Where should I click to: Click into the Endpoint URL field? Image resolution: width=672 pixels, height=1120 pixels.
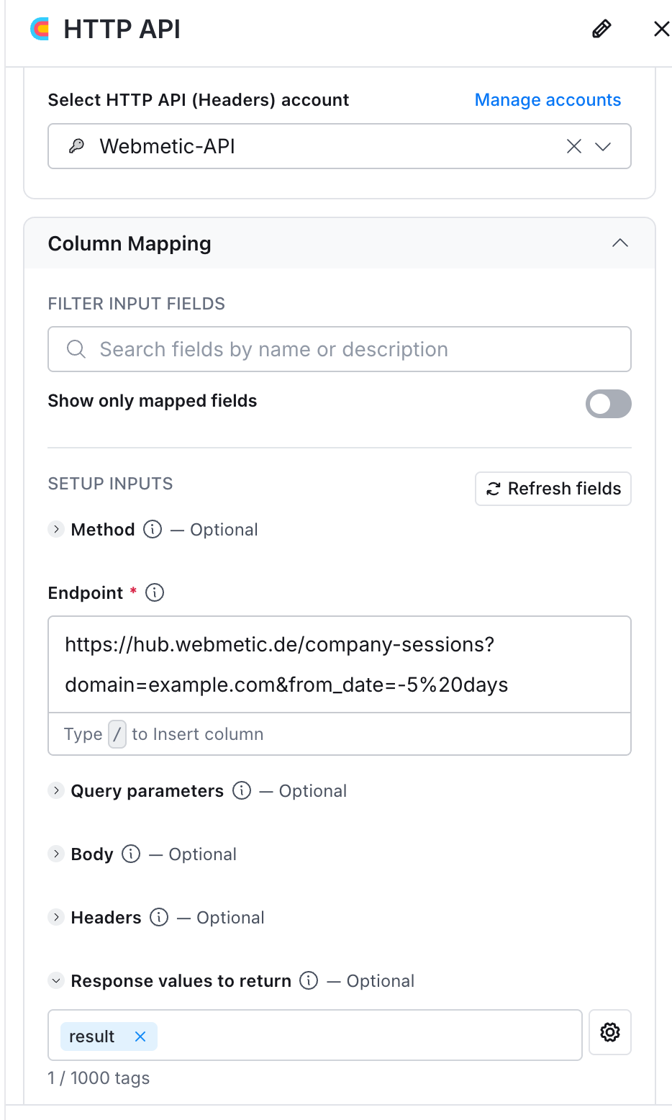[x=340, y=664]
